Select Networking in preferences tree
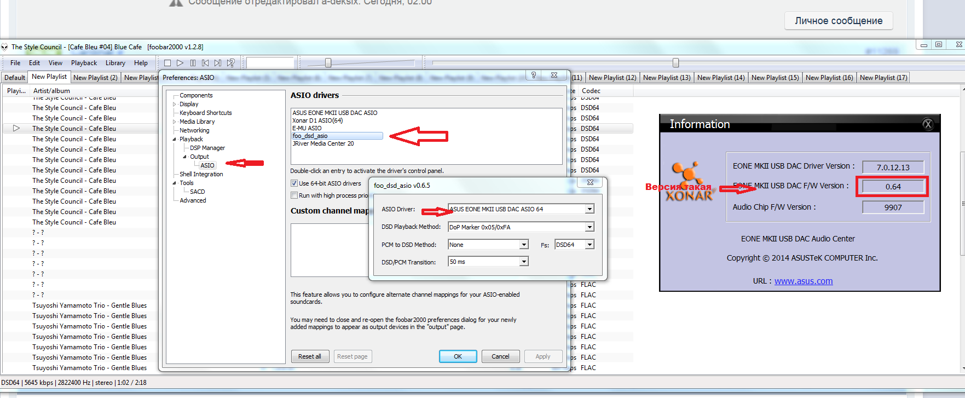 194,130
